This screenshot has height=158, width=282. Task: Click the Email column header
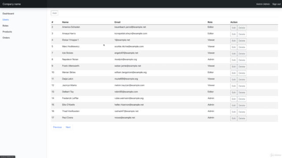click(117, 22)
